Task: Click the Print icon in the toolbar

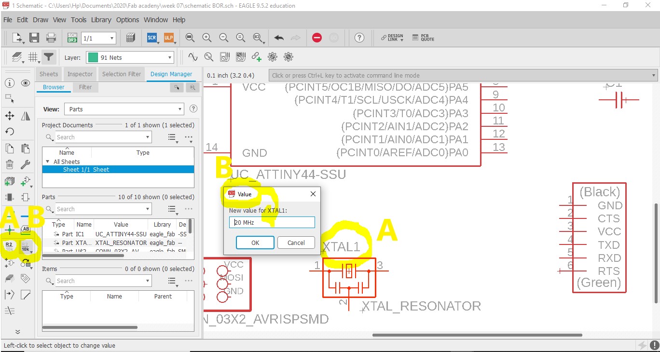Action: 51,38
